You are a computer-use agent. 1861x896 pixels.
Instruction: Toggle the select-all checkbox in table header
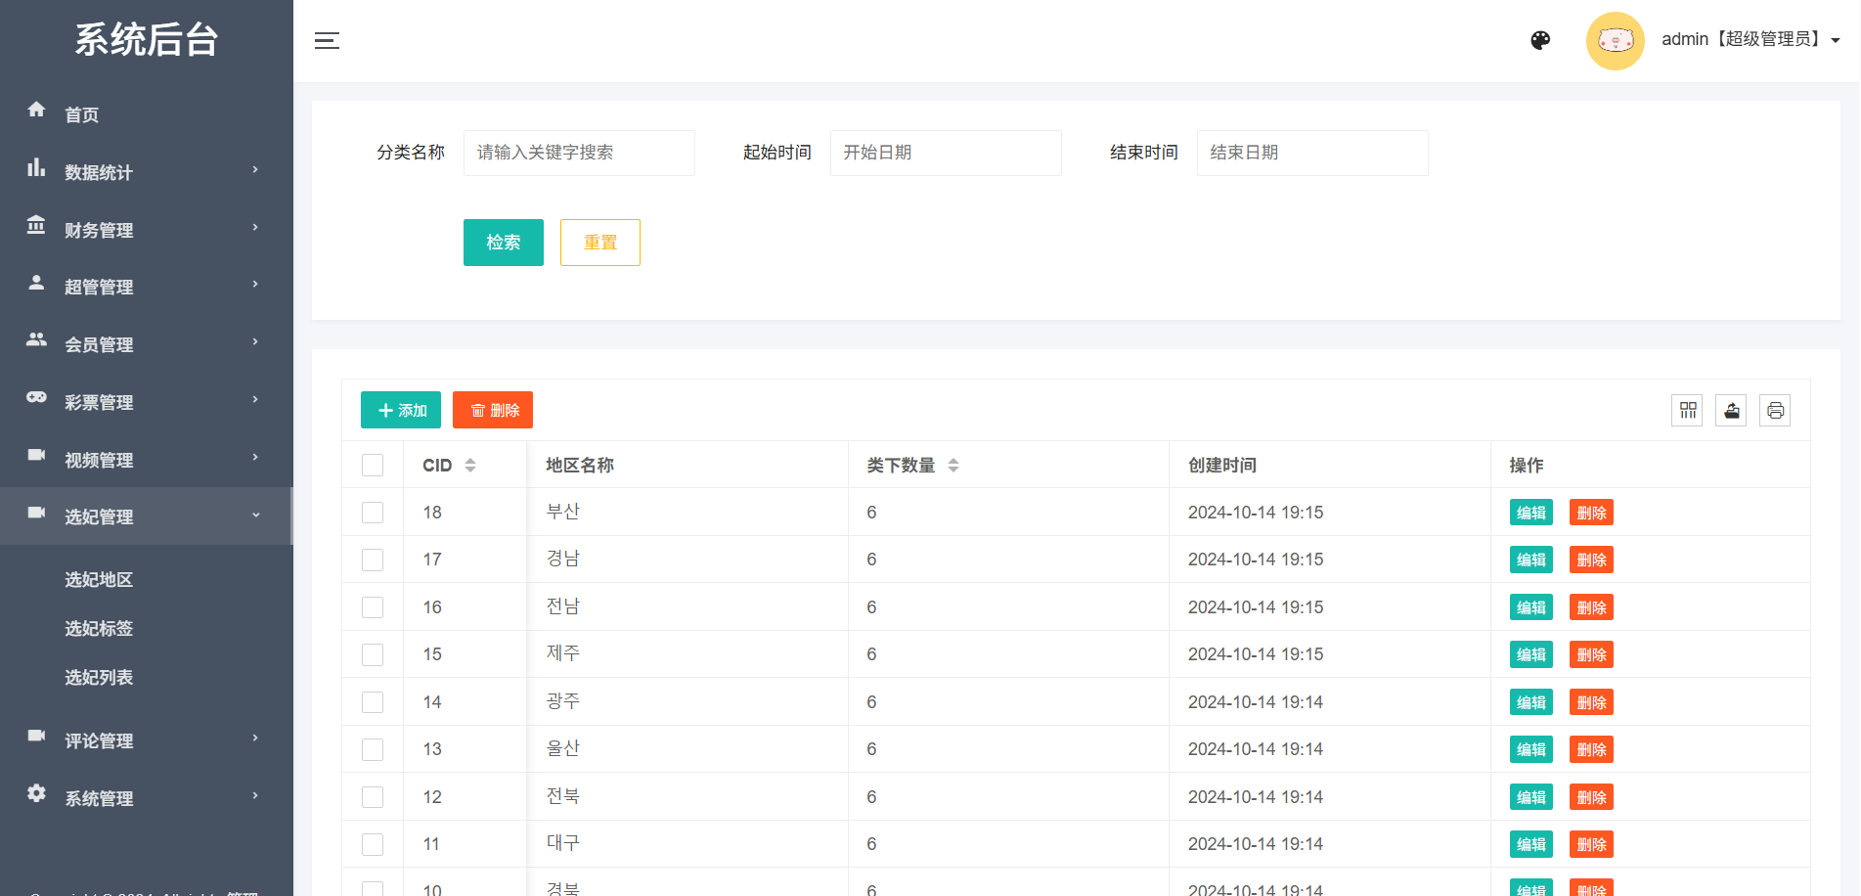coord(373,466)
